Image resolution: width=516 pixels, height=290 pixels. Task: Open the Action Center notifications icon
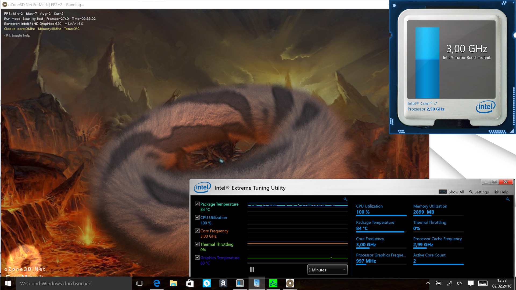471,283
